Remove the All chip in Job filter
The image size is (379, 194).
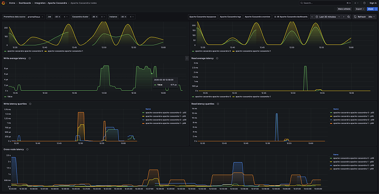click(59, 17)
